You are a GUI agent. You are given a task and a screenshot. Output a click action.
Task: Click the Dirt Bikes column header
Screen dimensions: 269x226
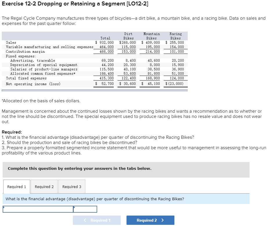click(x=129, y=36)
